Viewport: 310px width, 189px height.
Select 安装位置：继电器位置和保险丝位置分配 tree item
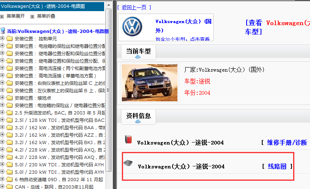tap(60, 61)
